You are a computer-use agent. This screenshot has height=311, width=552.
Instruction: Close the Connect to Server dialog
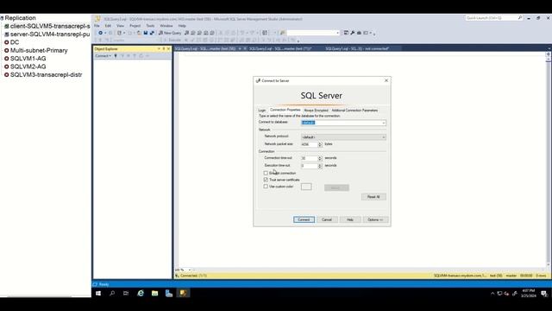pos(386,80)
